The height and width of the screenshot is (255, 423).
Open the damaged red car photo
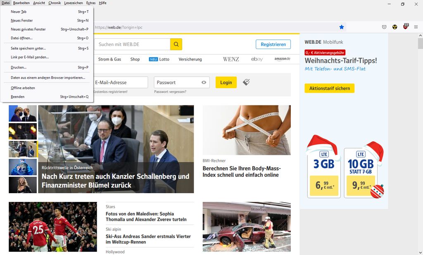coord(247,227)
